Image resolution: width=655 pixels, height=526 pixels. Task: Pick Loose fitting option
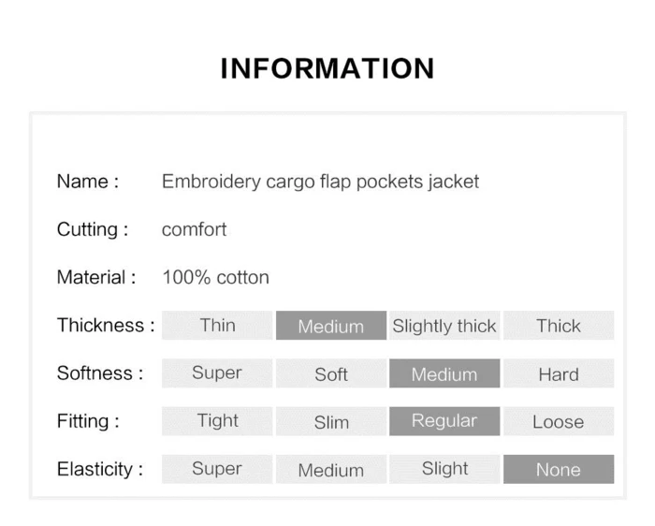tap(559, 421)
